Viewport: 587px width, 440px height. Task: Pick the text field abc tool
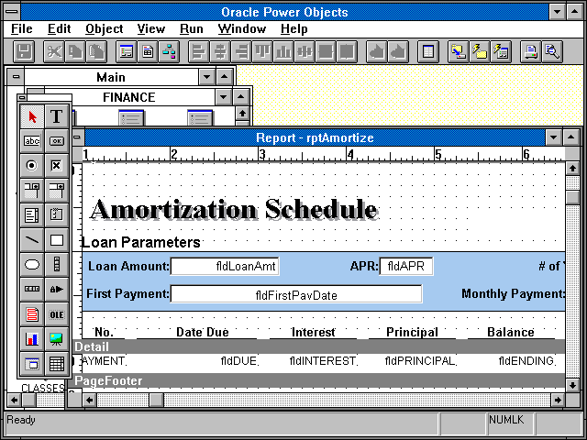[x=32, y=141]
